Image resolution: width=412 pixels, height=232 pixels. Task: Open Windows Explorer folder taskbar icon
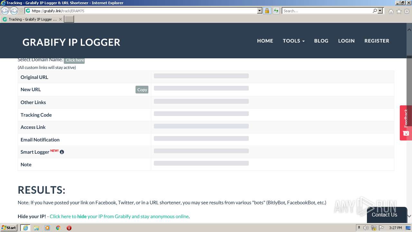pos(36,228)
